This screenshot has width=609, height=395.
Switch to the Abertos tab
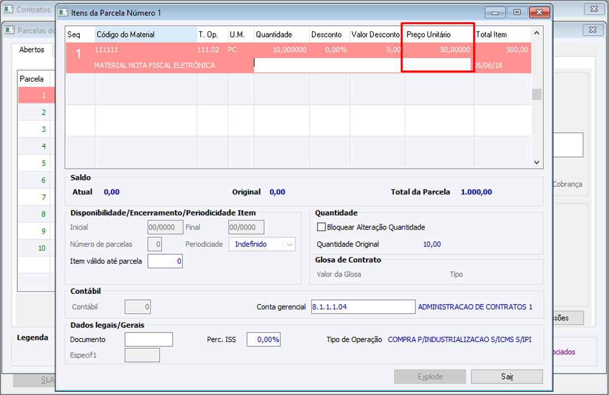[x=32, y=50]
